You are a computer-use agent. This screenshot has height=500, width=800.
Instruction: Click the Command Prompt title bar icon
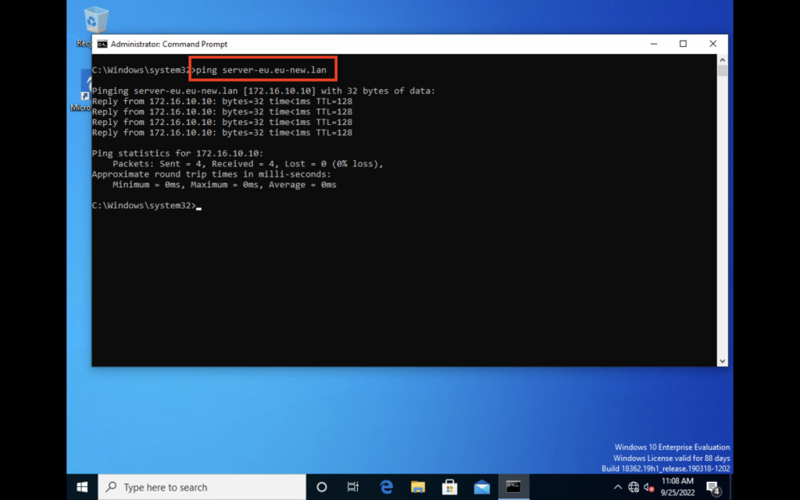[102, 45]
